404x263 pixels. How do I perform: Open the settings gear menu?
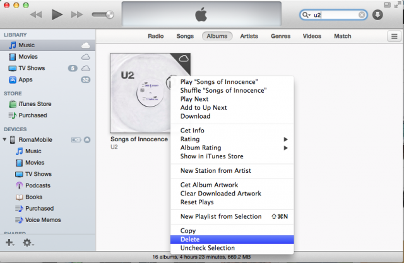click(28, 242)
